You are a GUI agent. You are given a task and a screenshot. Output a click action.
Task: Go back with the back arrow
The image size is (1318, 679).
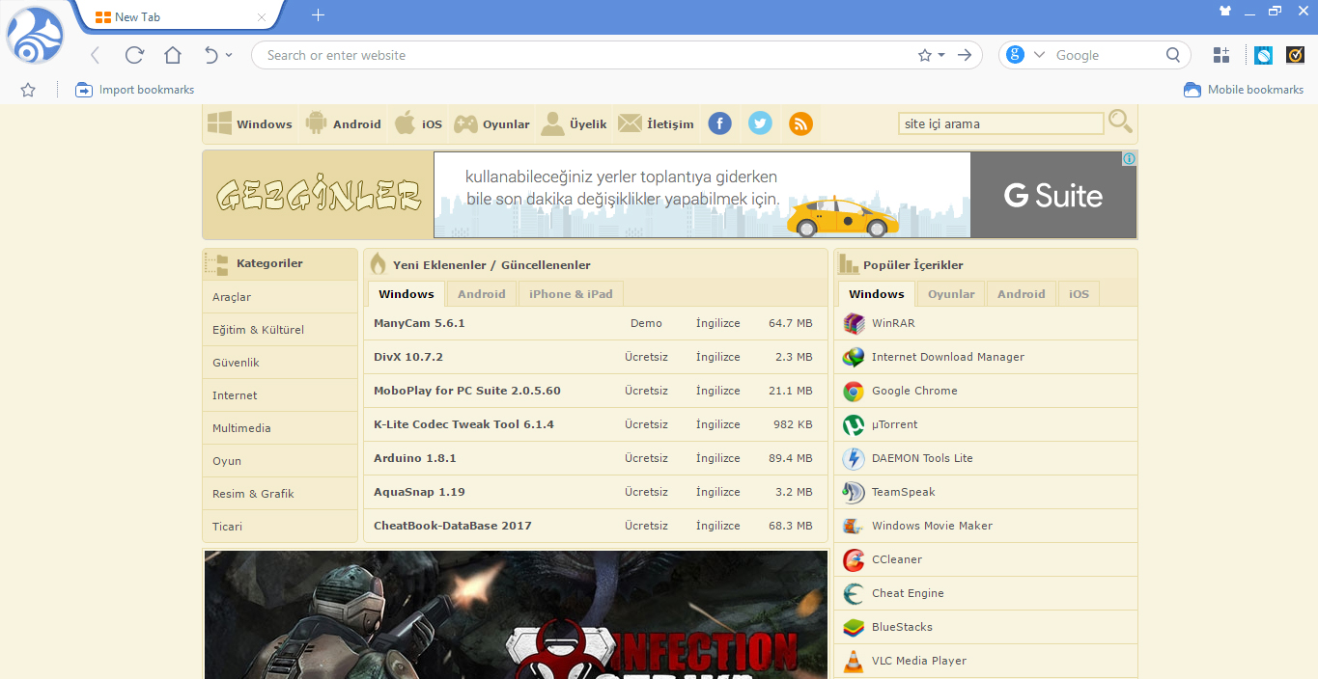click(95, 55)
